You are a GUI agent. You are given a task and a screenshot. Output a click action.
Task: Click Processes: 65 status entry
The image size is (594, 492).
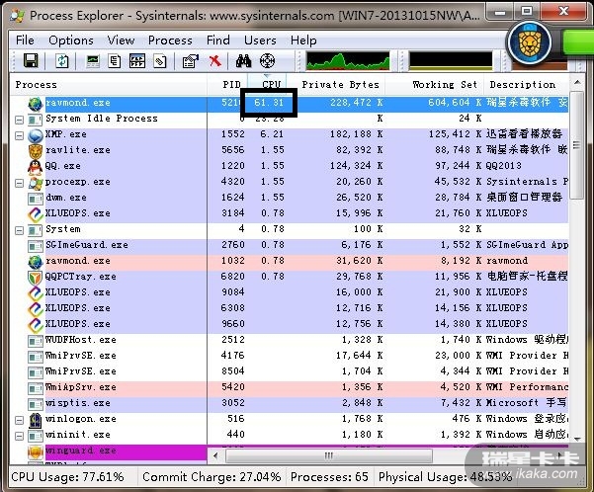[329, 477]
